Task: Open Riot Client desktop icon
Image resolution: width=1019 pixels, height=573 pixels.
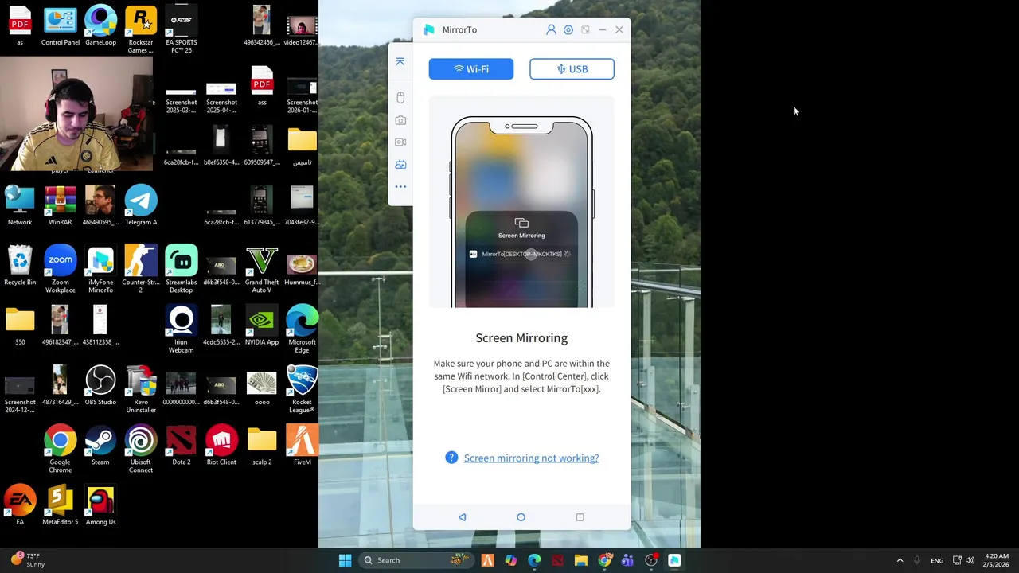Action: tap(221, 446)
